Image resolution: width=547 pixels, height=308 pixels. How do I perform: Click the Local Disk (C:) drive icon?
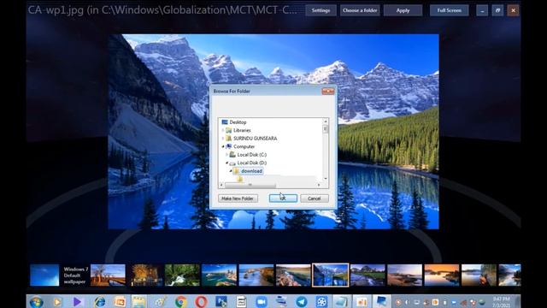point(232,155)
